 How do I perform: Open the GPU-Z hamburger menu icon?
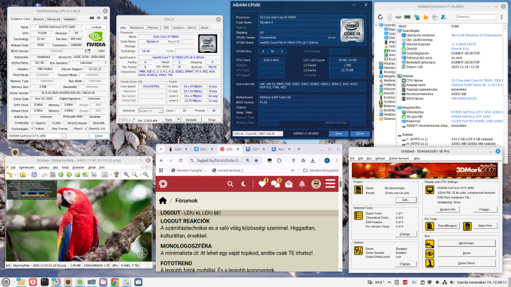click(x=105, y=18)
